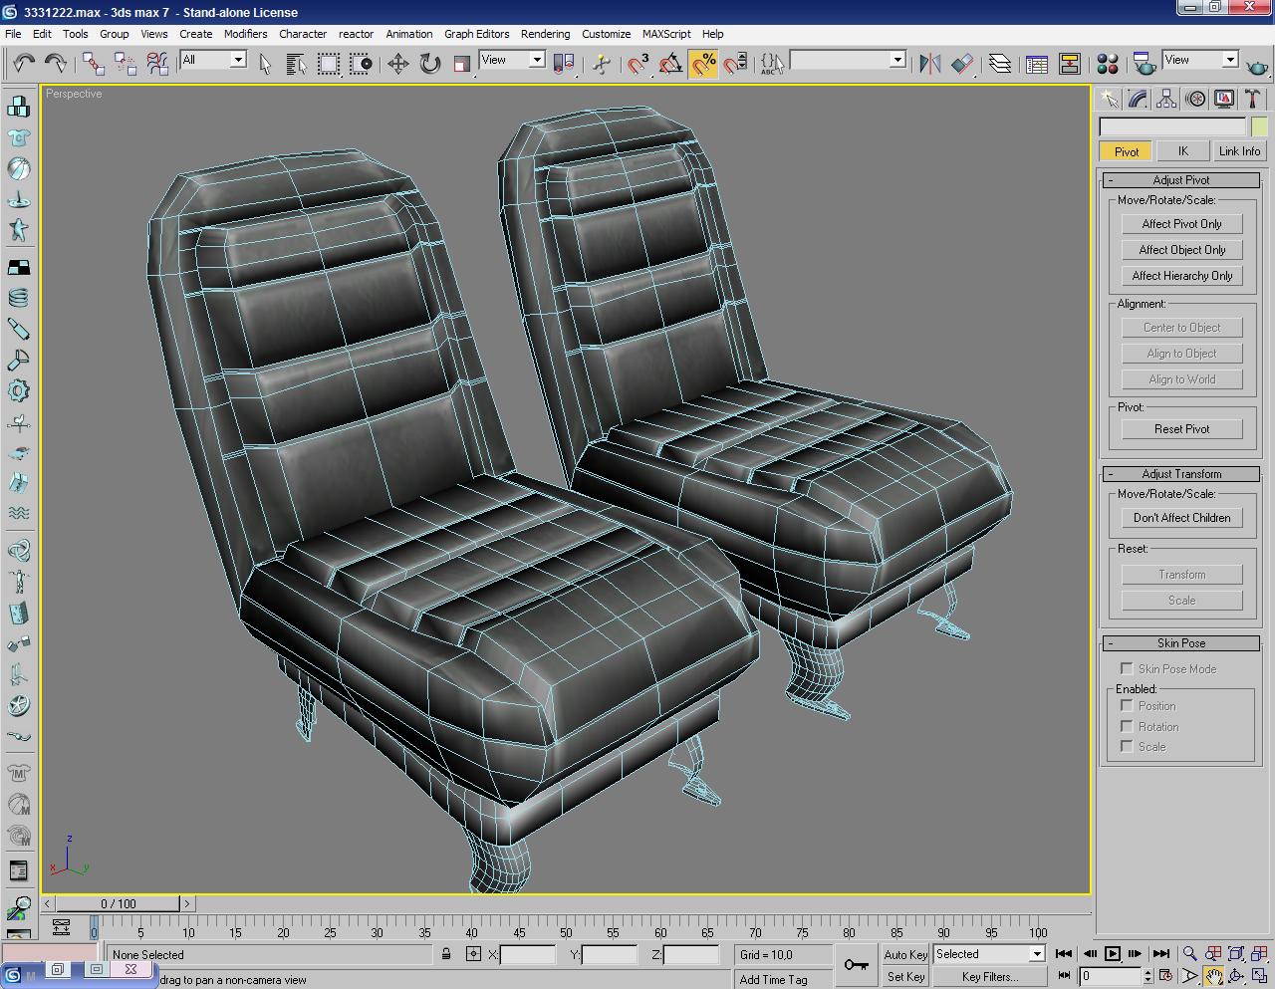
Task: Toggle the Pan view hand tool
Action: click(x=1214, y=976)
